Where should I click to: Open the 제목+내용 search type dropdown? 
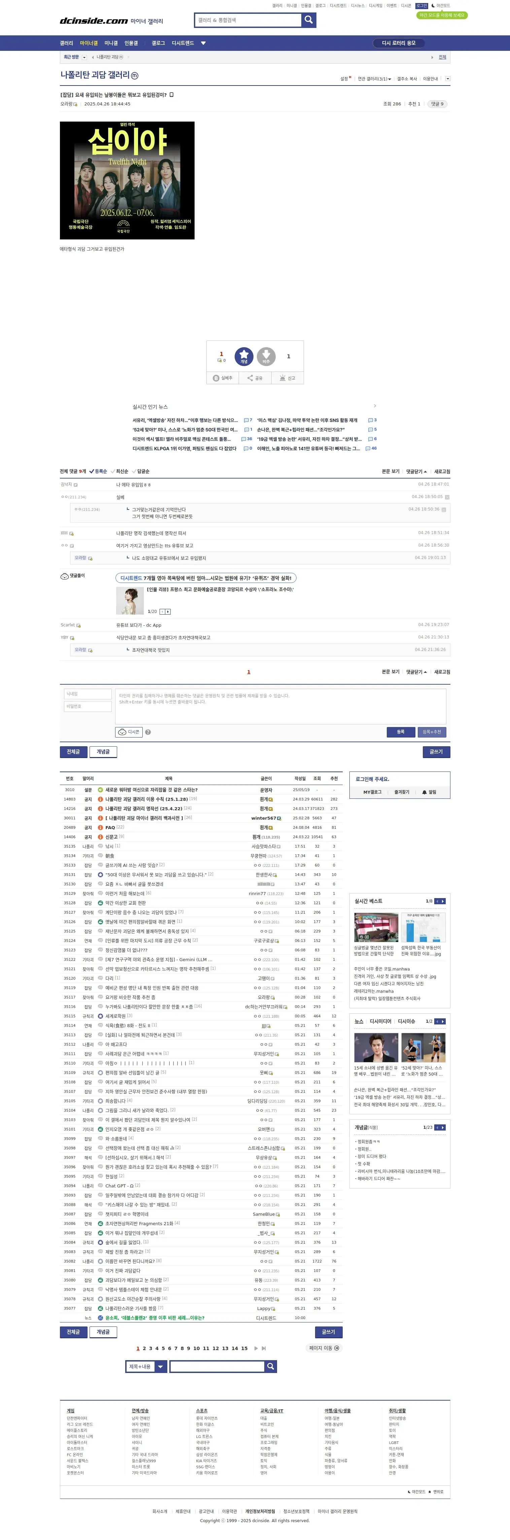coord(146,1366)
